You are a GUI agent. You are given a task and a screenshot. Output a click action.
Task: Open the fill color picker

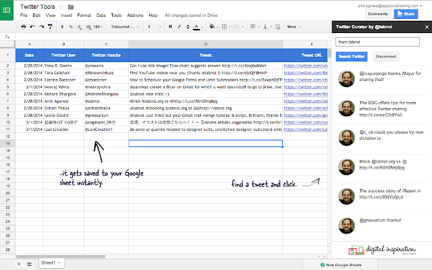[x=213, y=27]
